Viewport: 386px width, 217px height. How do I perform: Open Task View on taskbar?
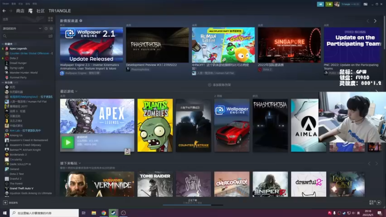coord(83,213)
